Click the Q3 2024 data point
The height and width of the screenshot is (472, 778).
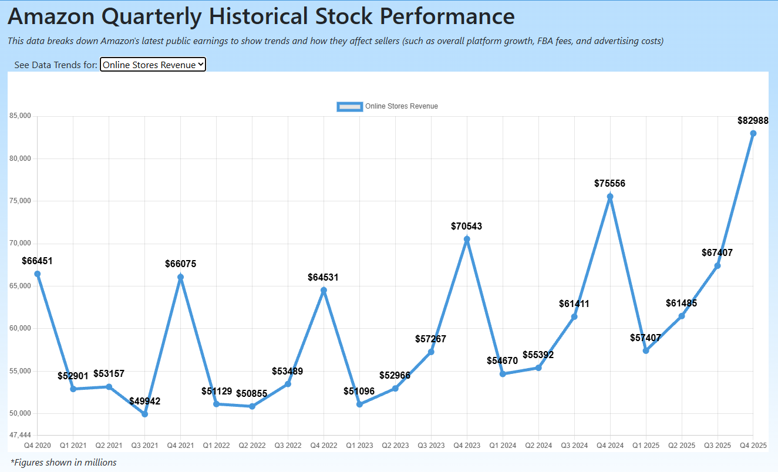[x=574, y=316]
